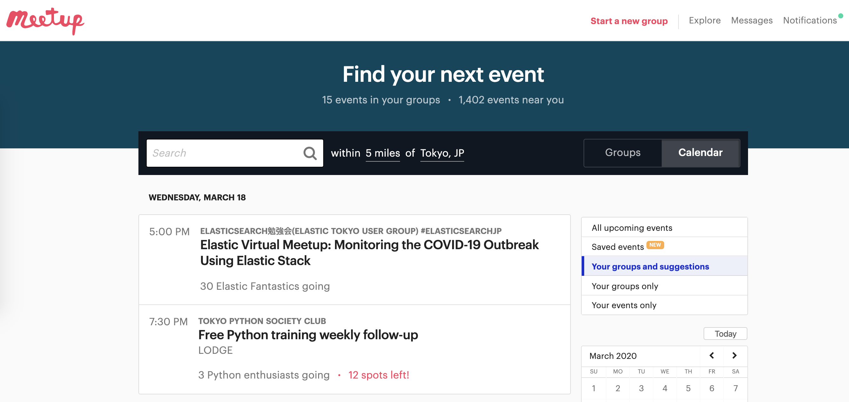Switch to Groups view
The width and height of the screenshot is (849, 402).
[622, 152]
